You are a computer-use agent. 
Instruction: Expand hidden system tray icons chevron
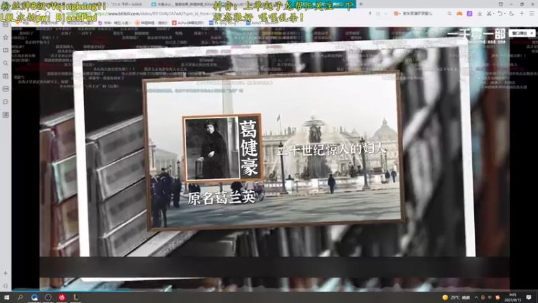476,298
